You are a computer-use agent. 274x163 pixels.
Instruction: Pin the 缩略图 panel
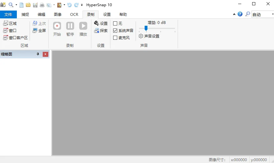(38, 54)
